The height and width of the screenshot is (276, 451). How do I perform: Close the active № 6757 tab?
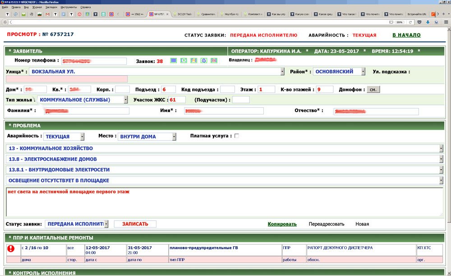pyautogui.click(x=168, y=14)
